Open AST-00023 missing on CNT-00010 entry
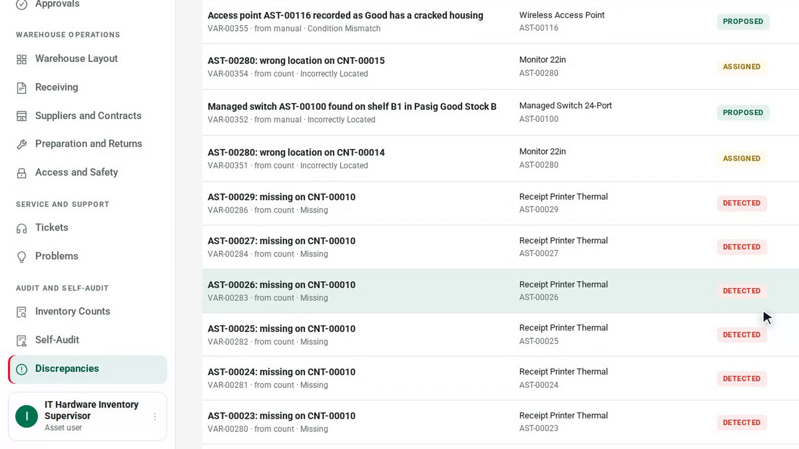 point(500,422)
